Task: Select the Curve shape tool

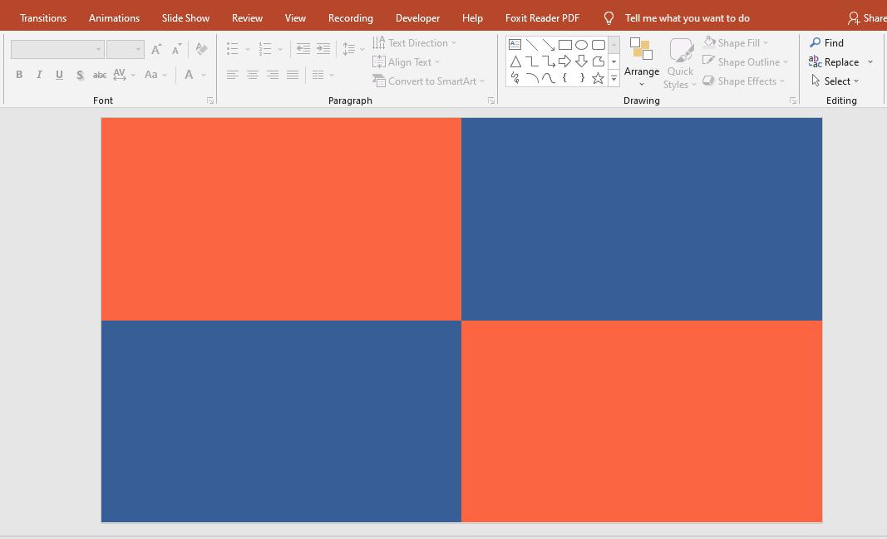Action: [x=549, y=77]
